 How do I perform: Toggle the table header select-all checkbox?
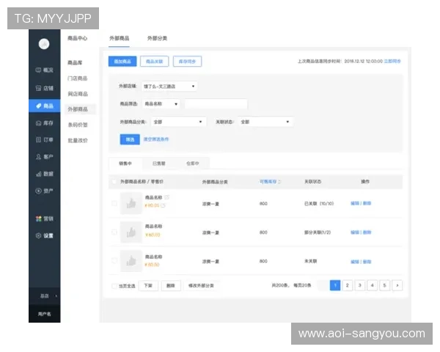pyautogui.click(x=114, y=182)
